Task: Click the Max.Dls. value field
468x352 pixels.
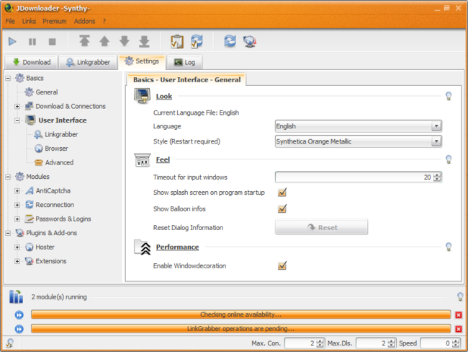Action: [372, 343]
